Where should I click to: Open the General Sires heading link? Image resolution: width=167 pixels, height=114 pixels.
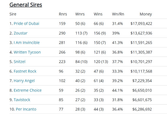pos(26,4)
